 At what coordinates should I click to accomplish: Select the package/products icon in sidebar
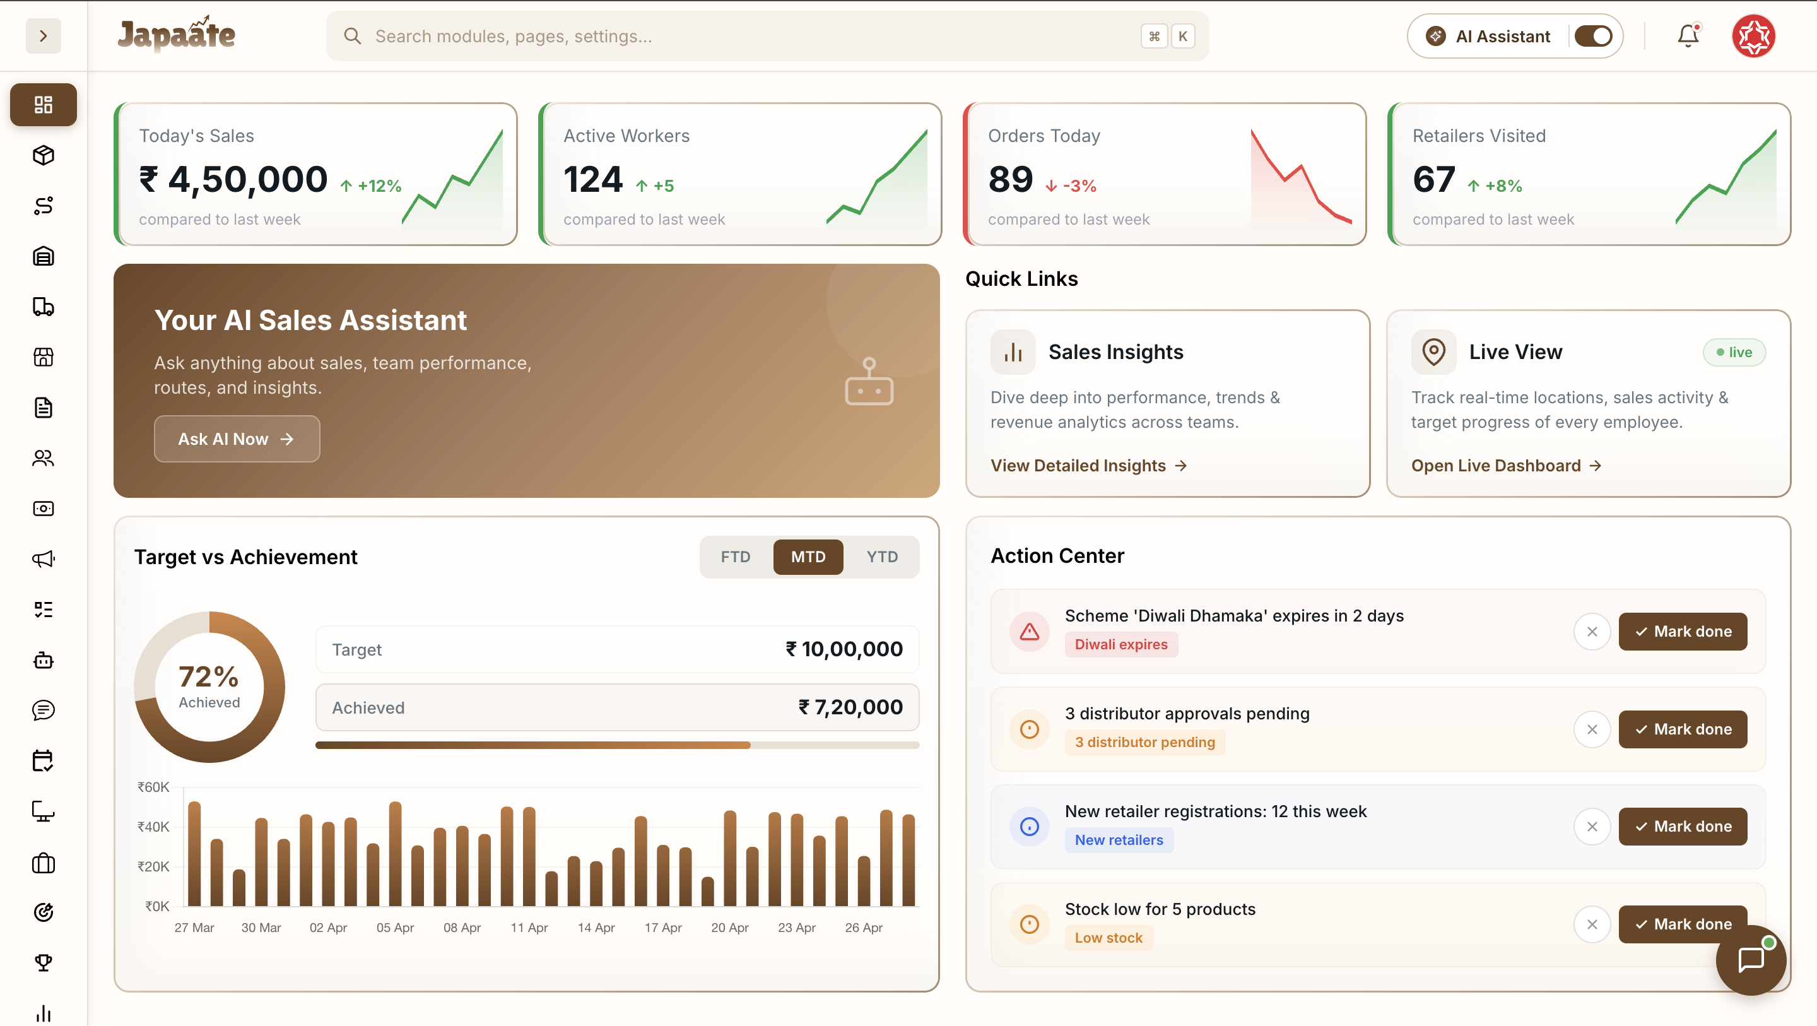(x=43, y=155)
